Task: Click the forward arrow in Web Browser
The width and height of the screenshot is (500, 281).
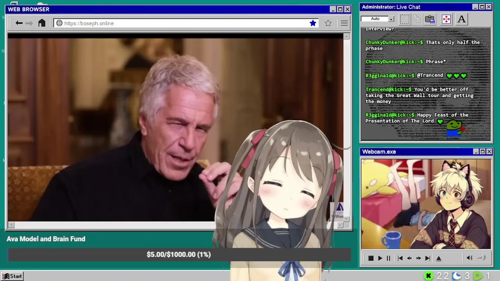Action: (x=29, y=23)
